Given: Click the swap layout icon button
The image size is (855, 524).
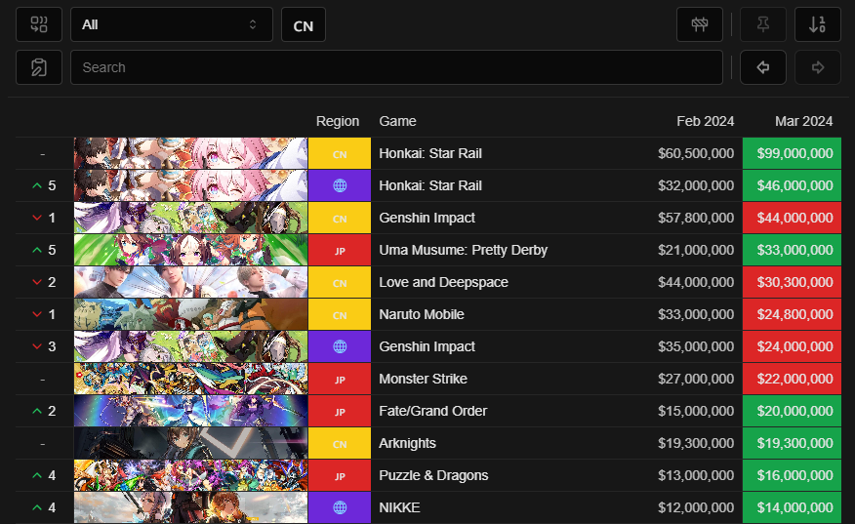Looking at the screenshot, I should (x=39, y=24).
